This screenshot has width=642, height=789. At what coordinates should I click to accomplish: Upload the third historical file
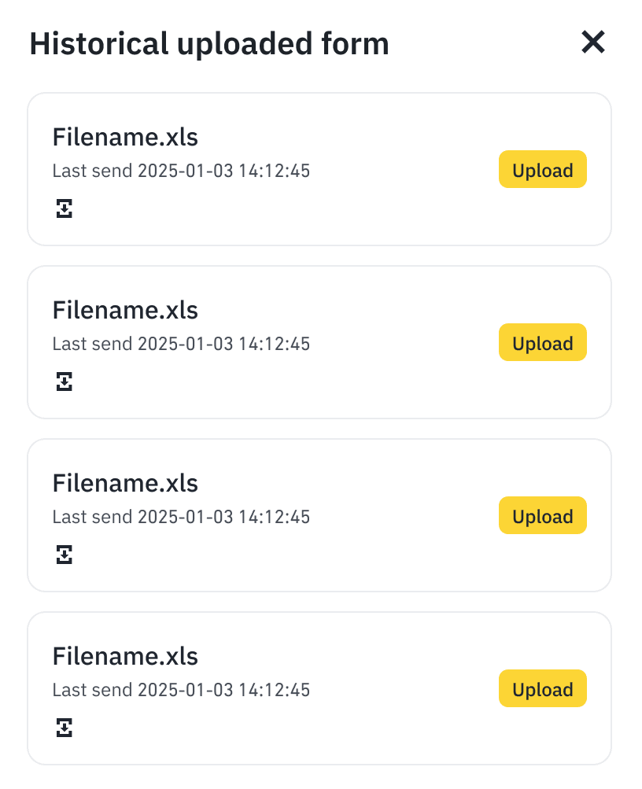[542, 516]
